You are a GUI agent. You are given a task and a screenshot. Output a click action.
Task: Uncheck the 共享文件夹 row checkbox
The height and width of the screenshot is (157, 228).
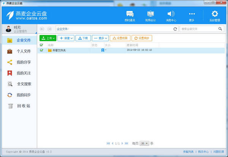[41, 50]
